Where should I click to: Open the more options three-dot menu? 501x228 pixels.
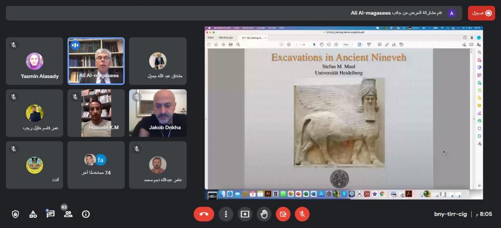coord(226,214)
